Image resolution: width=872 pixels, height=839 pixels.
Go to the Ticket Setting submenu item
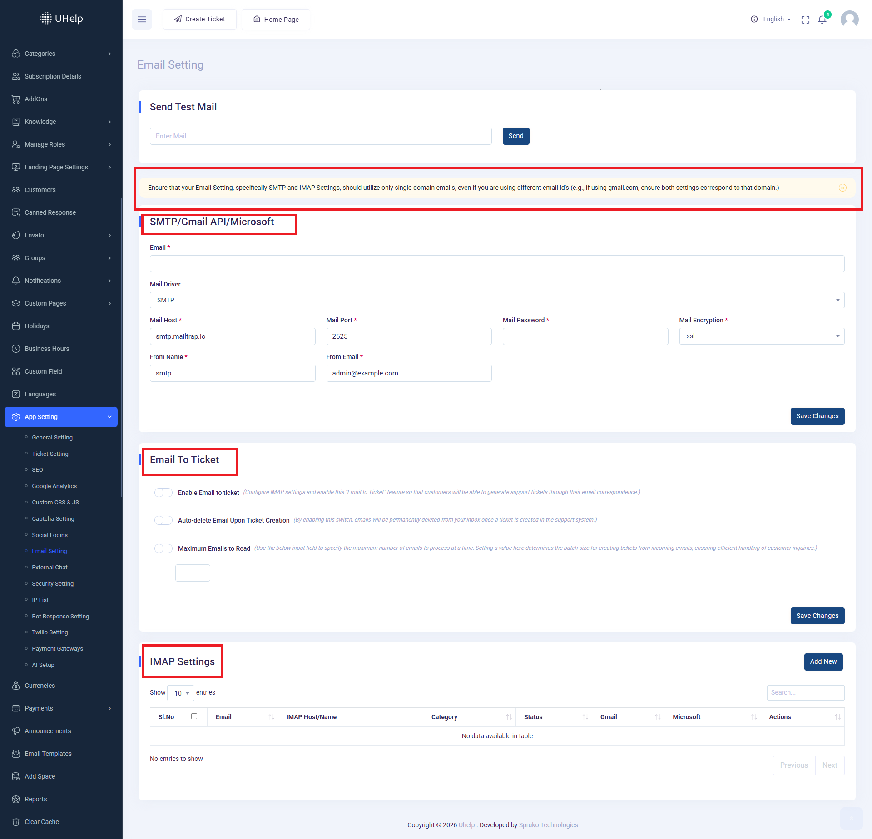pos(50,454)
